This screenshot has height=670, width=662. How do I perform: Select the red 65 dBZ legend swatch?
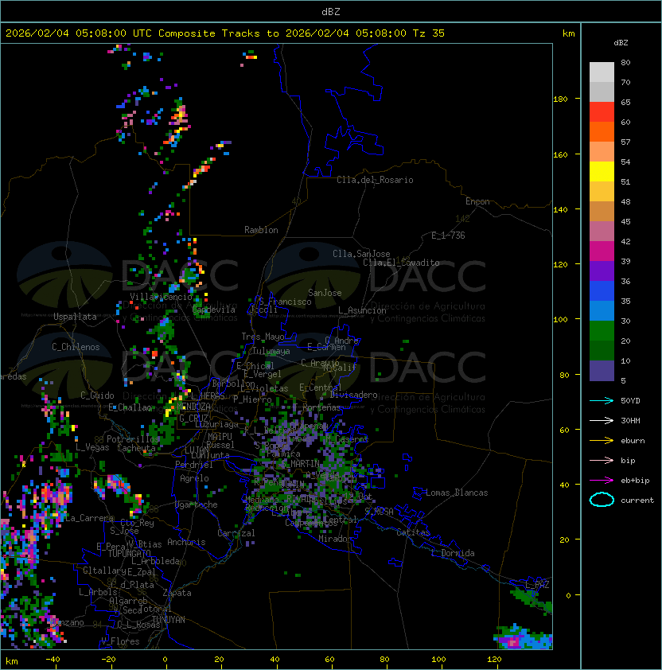tap(602, 112)
